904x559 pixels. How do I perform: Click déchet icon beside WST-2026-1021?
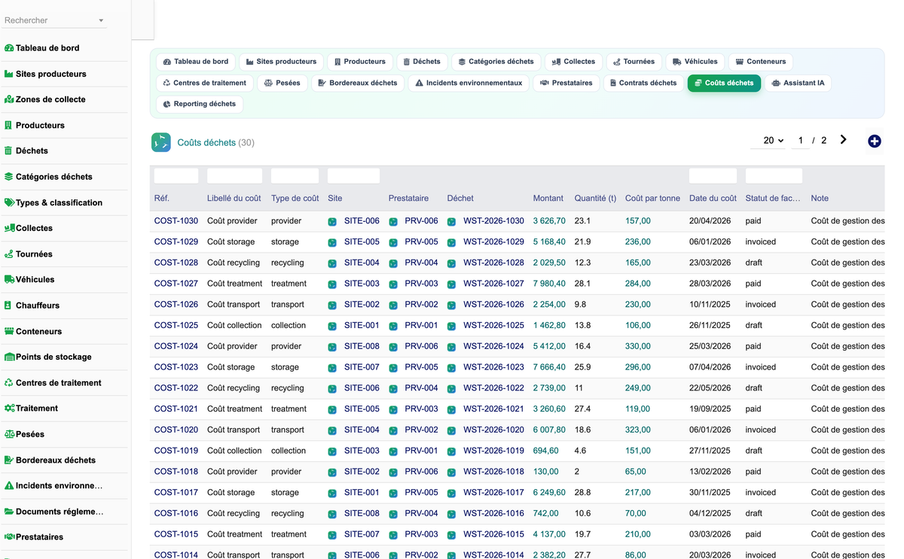pos(451,410)
